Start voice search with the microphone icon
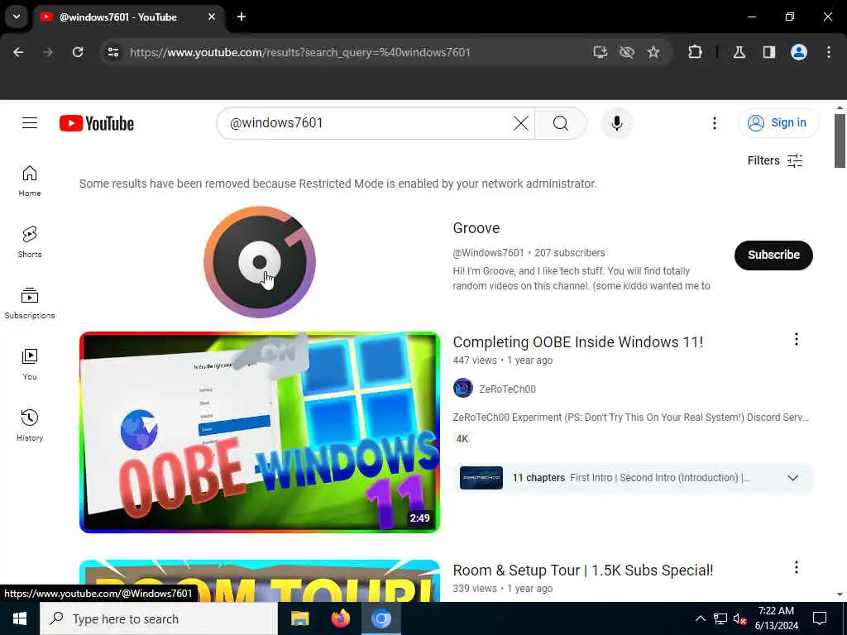The height and width of the screenshot is (635, 847). click(616, 123)
